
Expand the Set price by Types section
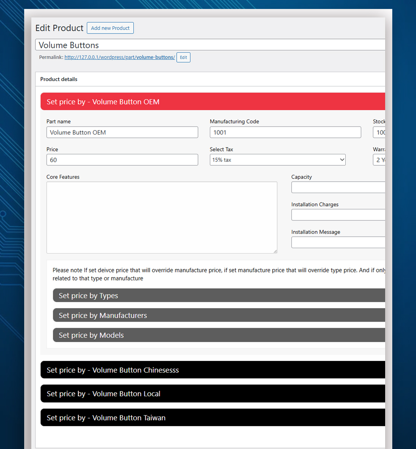click(x=219, y=295)
